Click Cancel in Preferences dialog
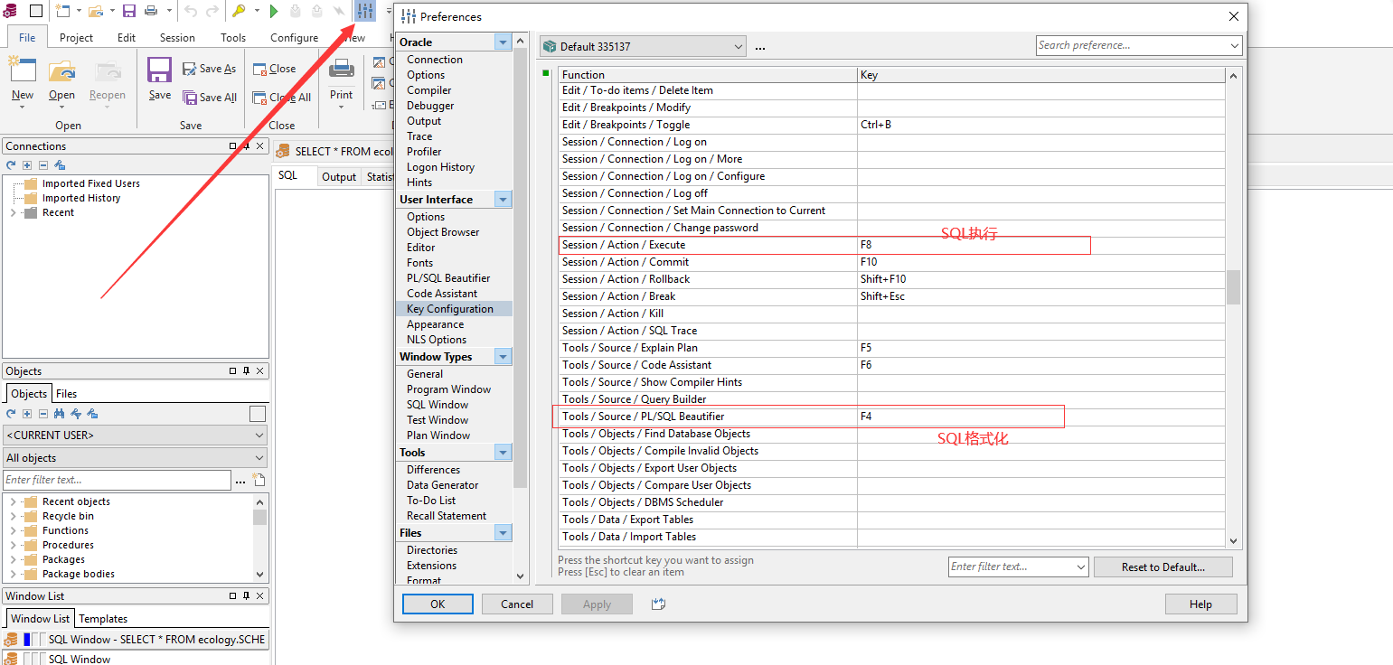Screen dimensions: 1393x665 (x=517, y=604)
